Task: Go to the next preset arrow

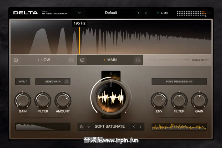Action: tap(146, 13)
